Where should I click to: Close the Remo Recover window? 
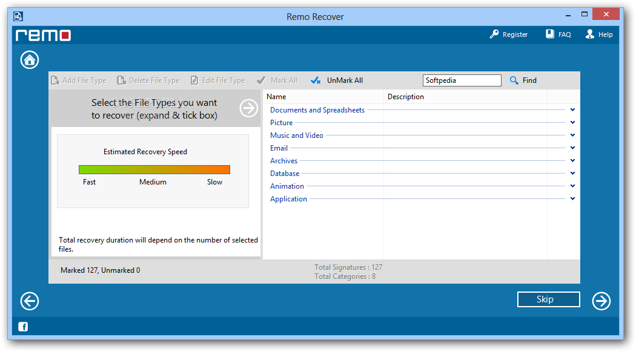coord(606,14)
